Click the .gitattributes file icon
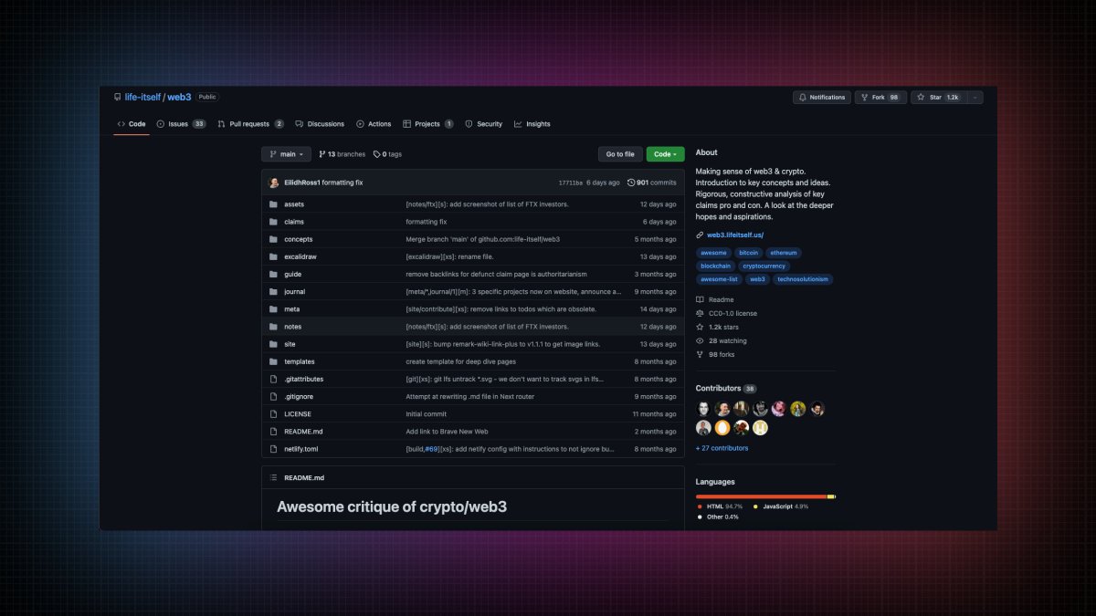Screen dimensions: 1096x616 click(273, 379)
